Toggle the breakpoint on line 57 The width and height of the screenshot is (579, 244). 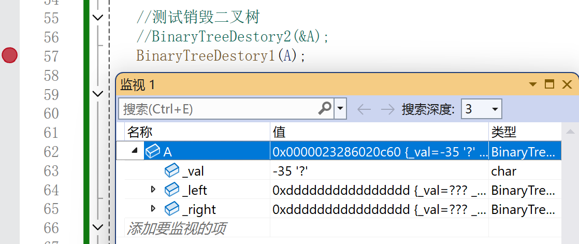click(10, 55)
